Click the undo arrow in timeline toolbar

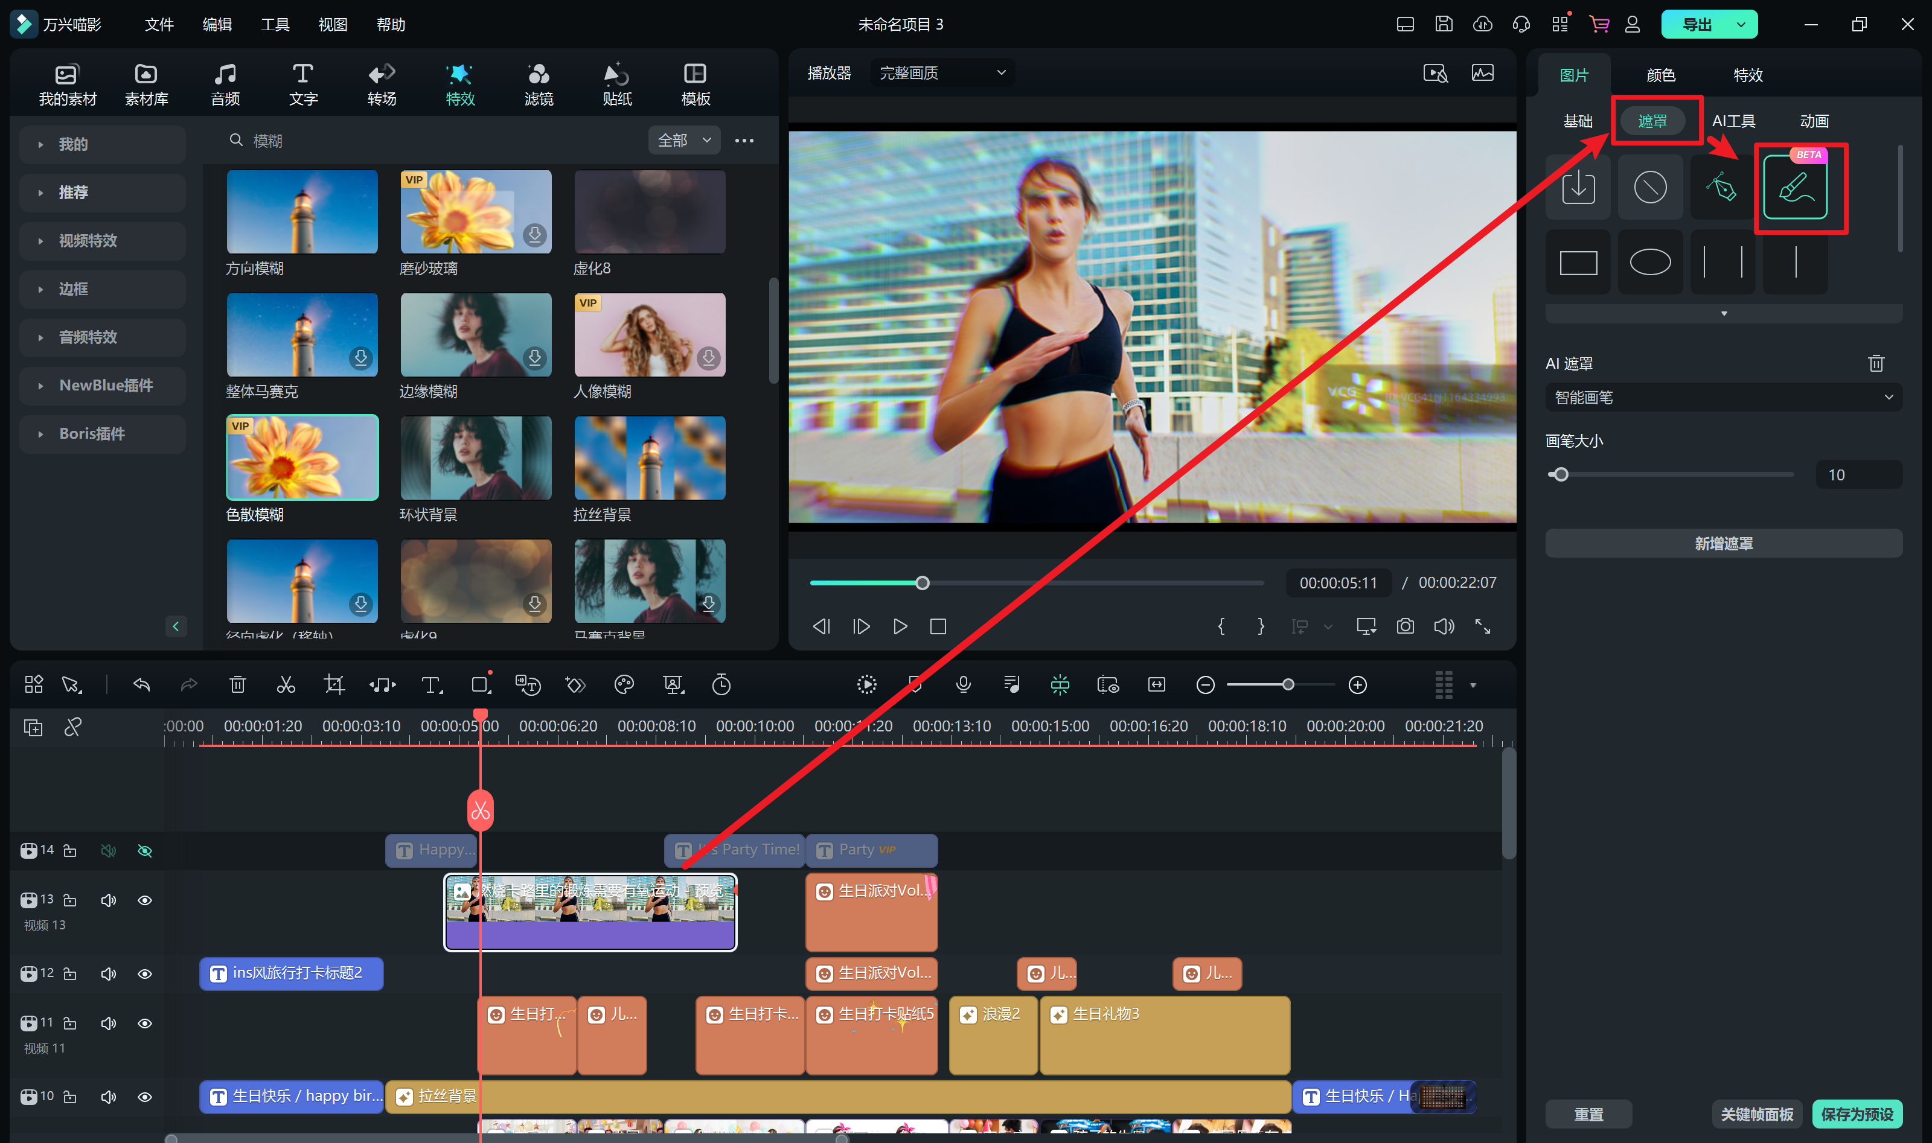click(x=142, y=685)
